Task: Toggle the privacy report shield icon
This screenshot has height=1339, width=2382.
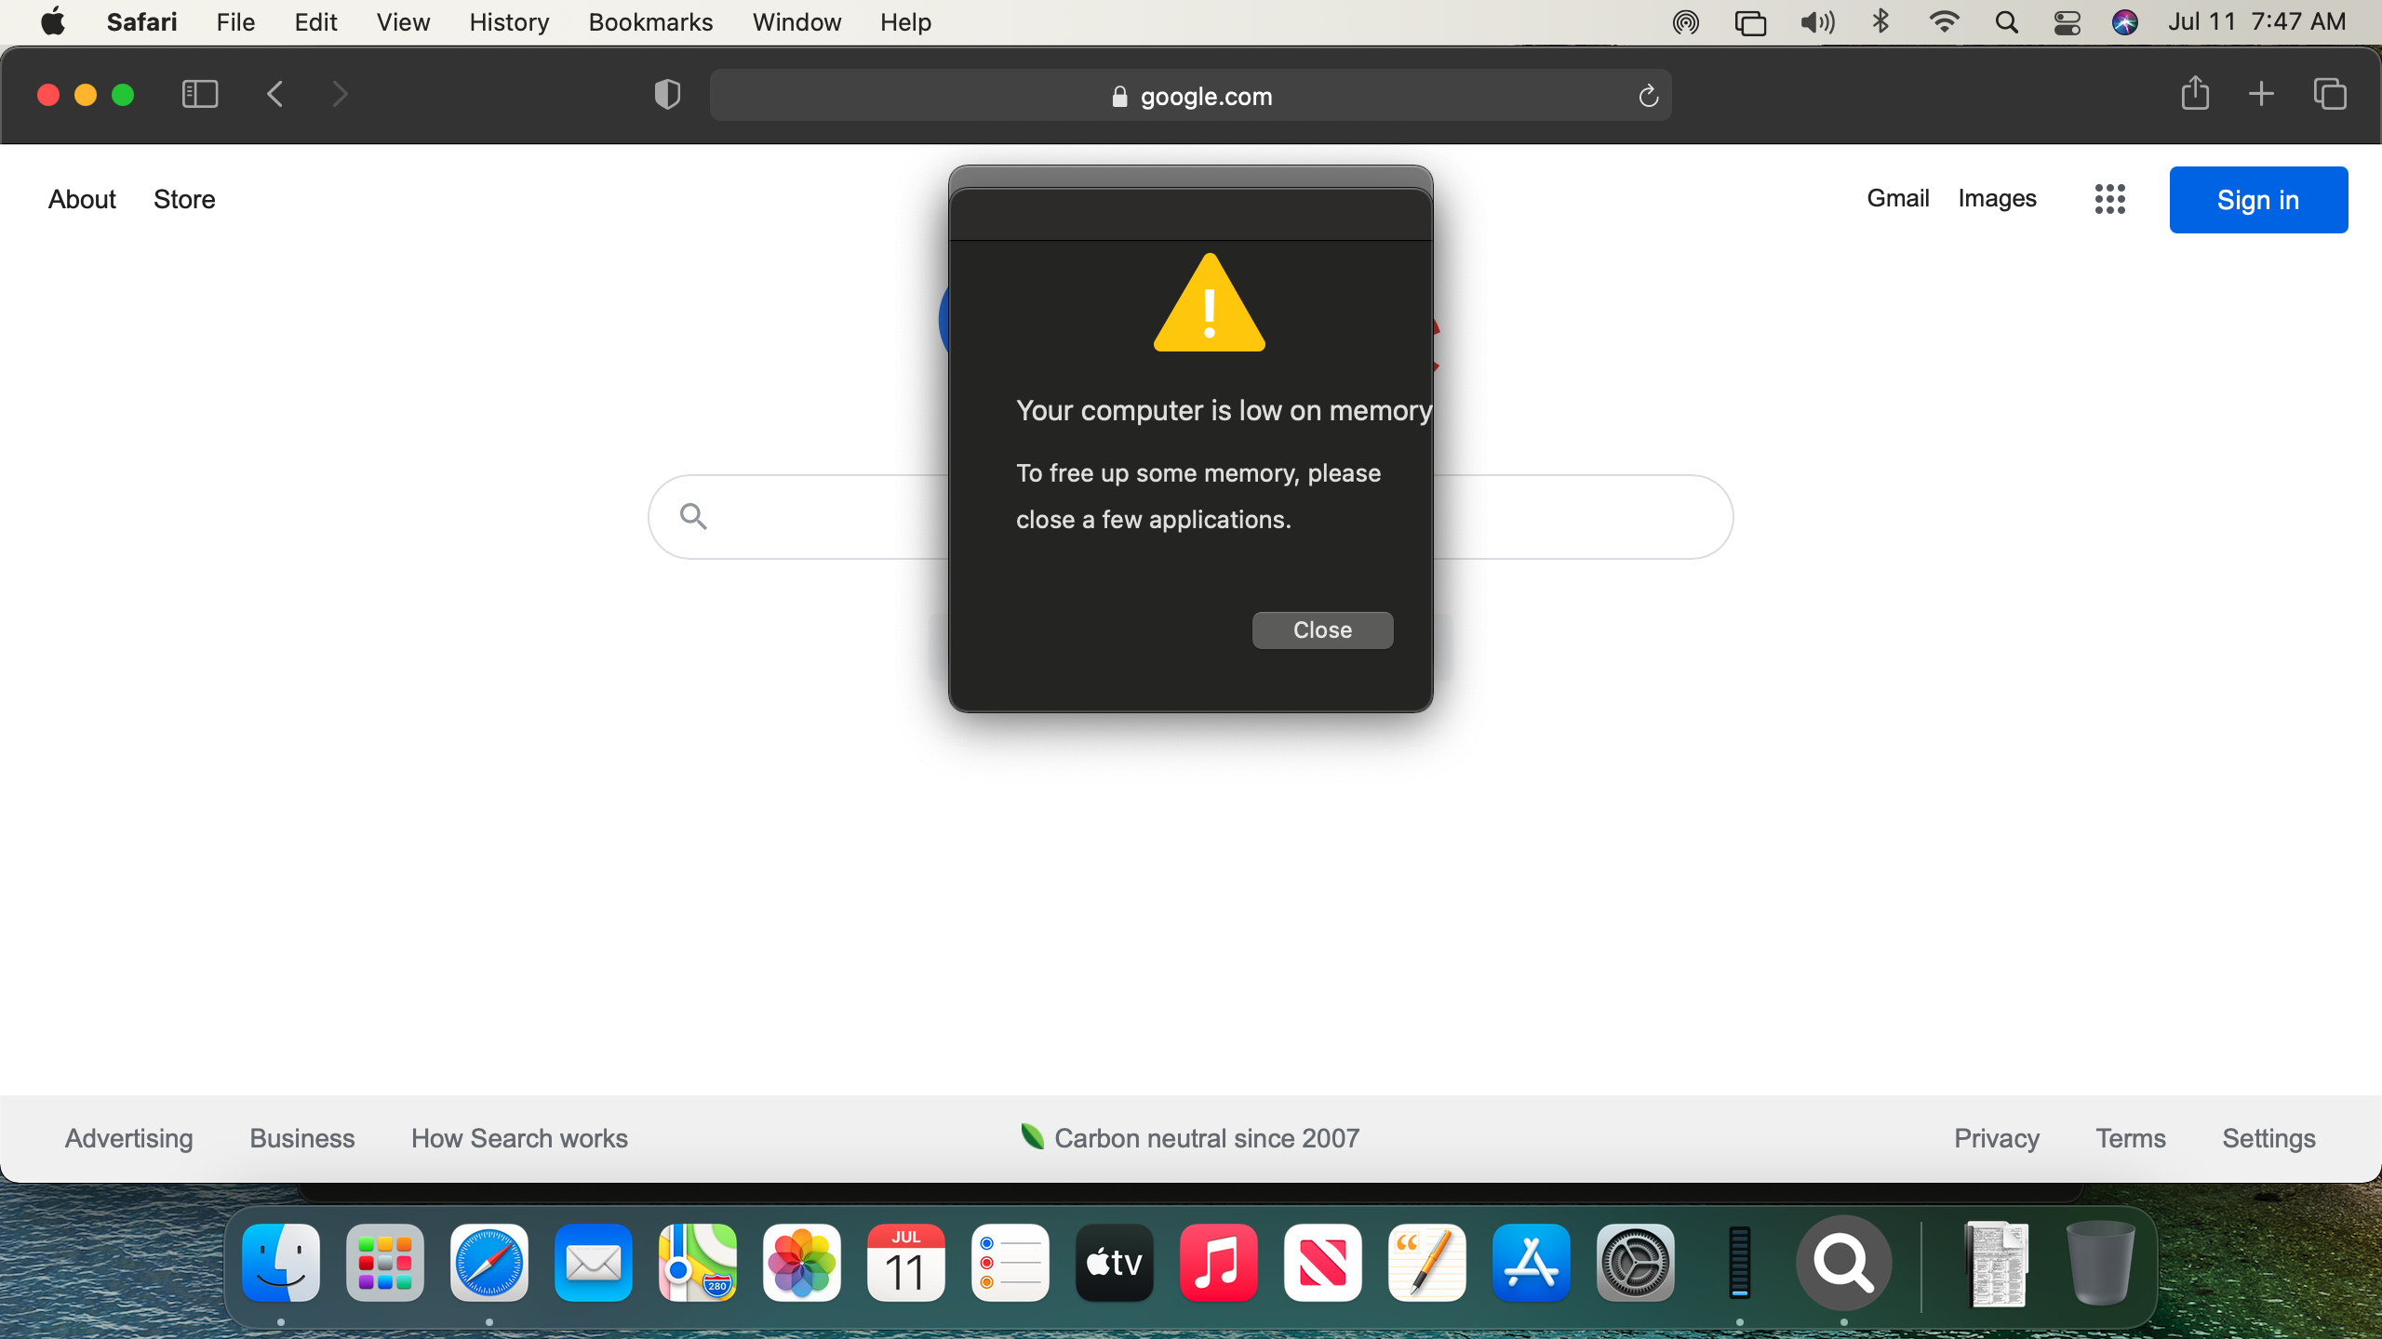Action: point(666,94)
